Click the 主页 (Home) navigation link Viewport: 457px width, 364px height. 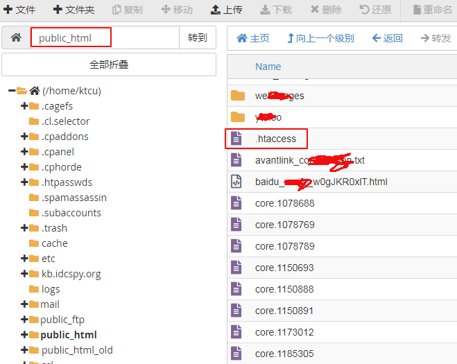pyautogui.click(x=252, y=38)
